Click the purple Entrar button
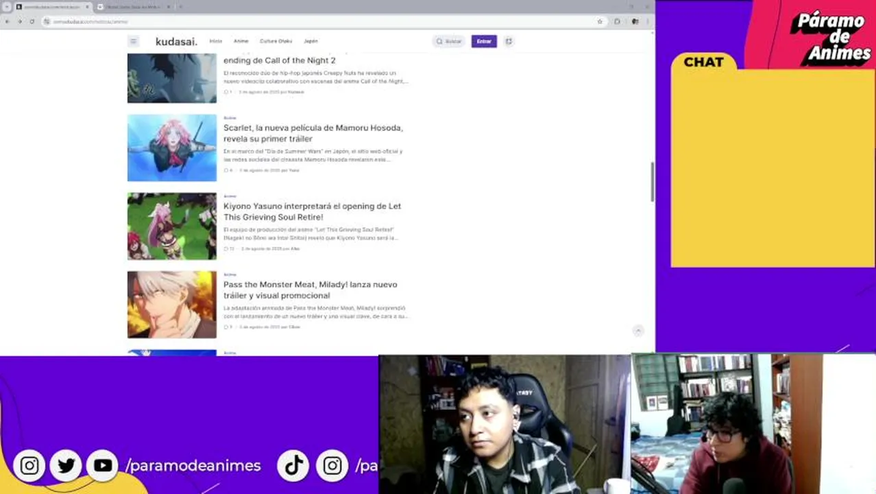Screen dimensions: 876x494 pyautogui.click(x=484, y=41)
